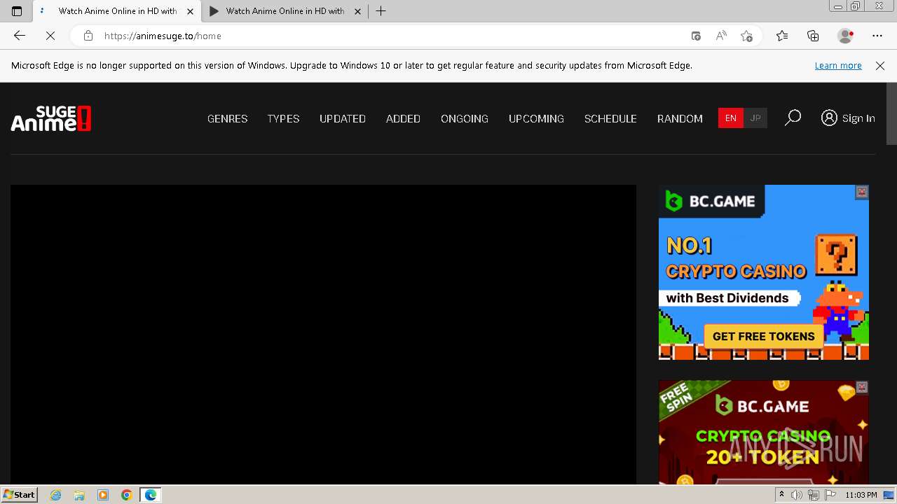Open the Edge profile avatar
The height and width of the screenshot is (504, 897).
(x=845, y=36)
